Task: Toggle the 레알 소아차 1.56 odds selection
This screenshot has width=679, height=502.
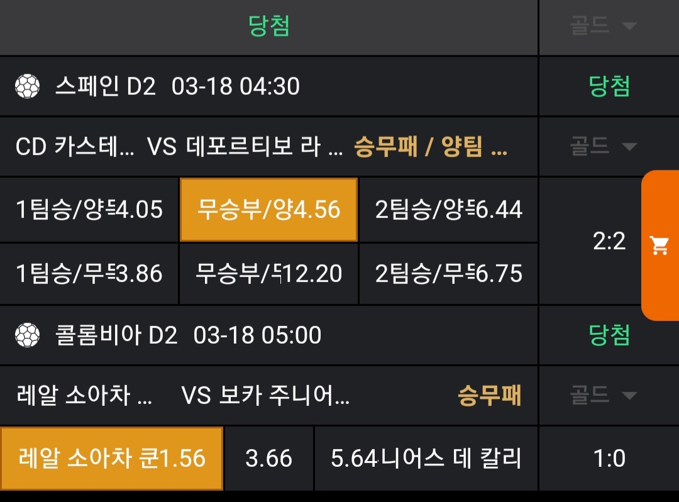Action: [111, 459]
